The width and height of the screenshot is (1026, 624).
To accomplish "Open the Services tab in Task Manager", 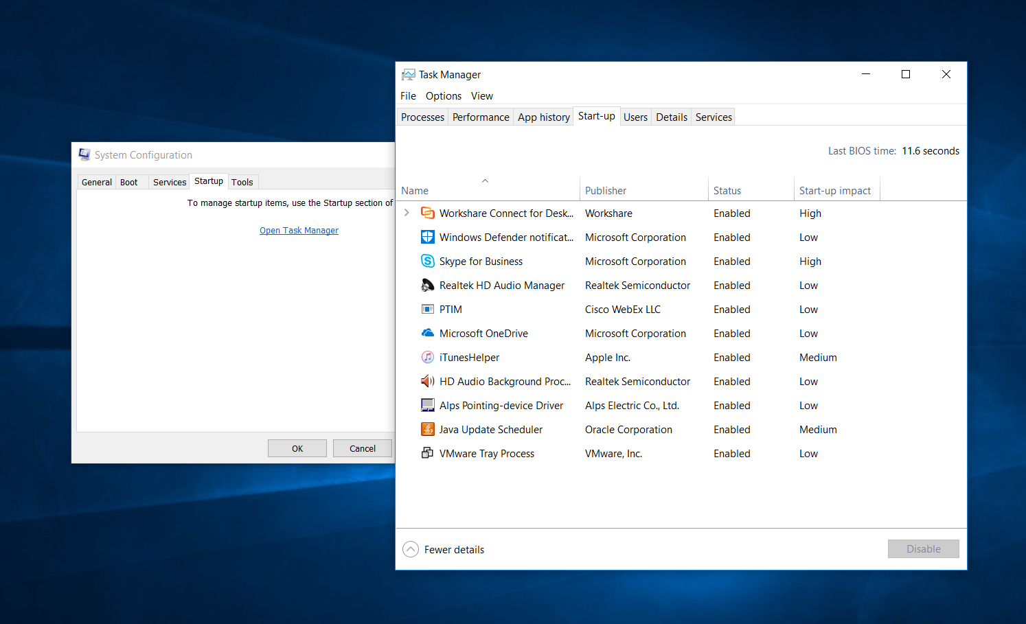I will pos(714,117).
